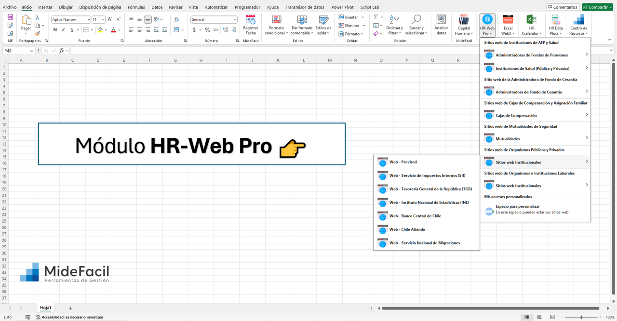Click the vertical scrollbar of the sheet

(614, 178)
